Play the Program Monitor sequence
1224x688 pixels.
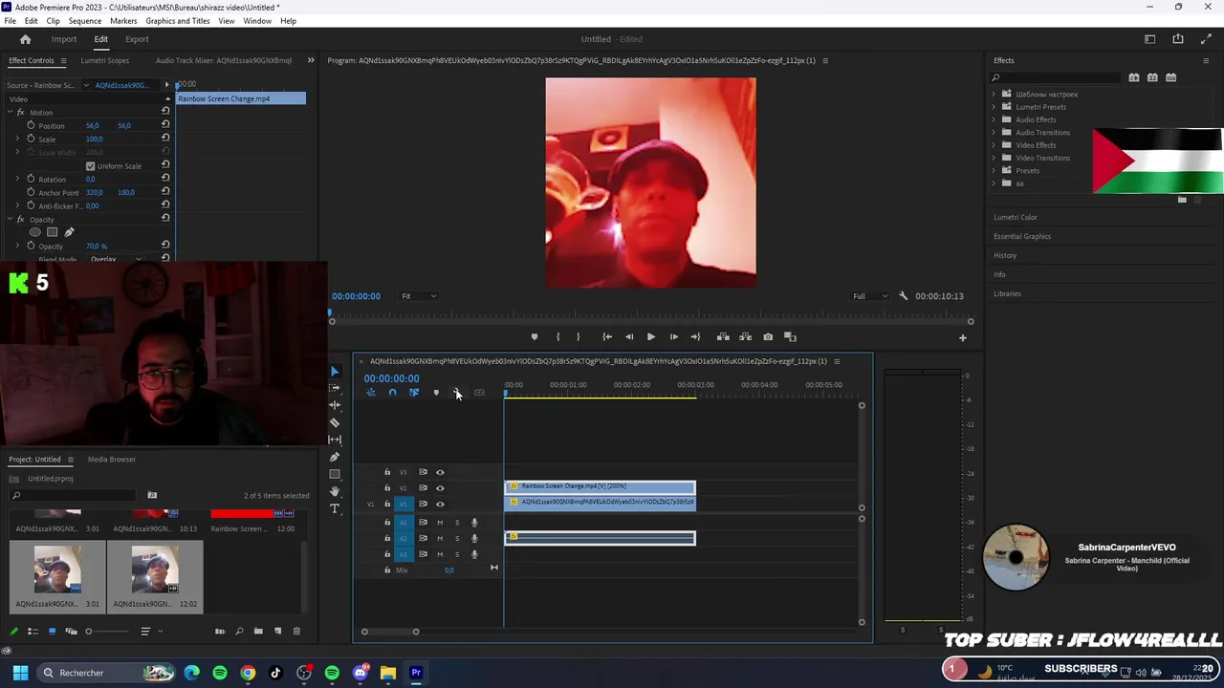coord(651,336)
